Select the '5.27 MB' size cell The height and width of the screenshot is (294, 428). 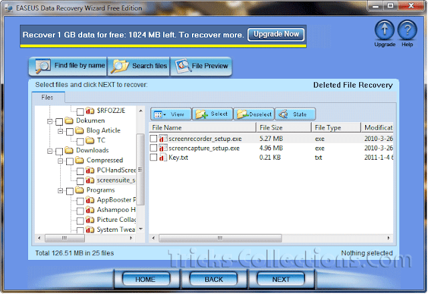point(271,138)
